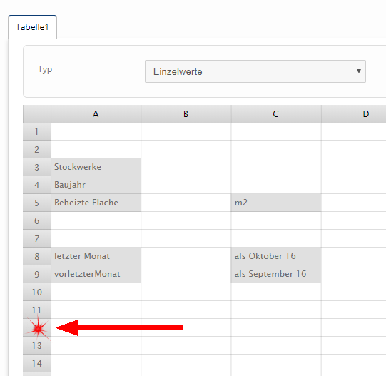This screenshot has width=386, height=376.
Task: Select the vorletzterMonat cell
Action: point(96,274)
